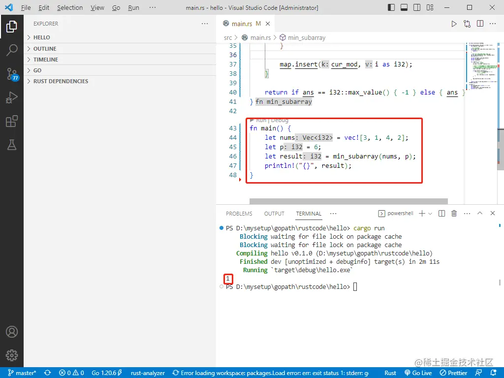Screen dimensions: 504x378
Task: Open the Run and Debug view
Action: [12, 97]
